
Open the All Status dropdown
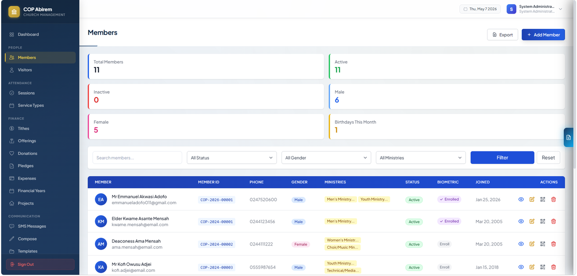coord(232,158)
